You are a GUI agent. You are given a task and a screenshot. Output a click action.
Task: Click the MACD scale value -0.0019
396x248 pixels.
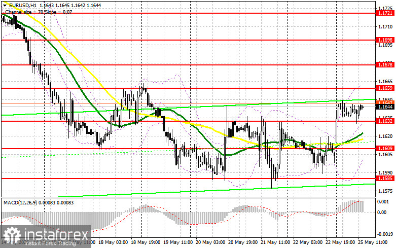(x=385, y=234)
